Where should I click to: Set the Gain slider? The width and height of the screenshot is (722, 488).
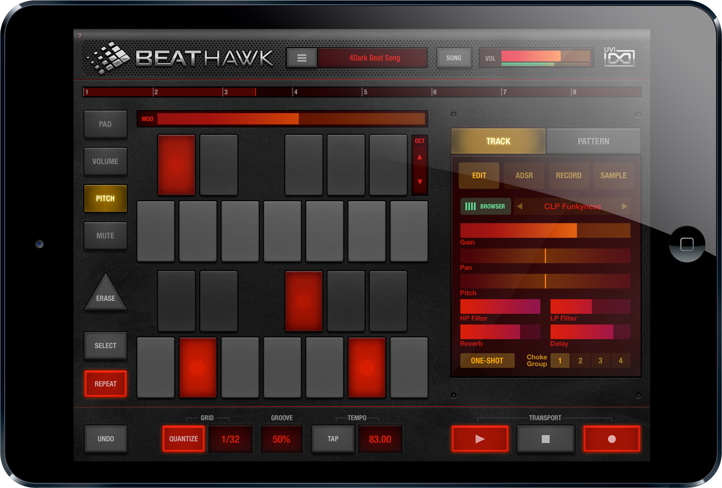point(545,231)
